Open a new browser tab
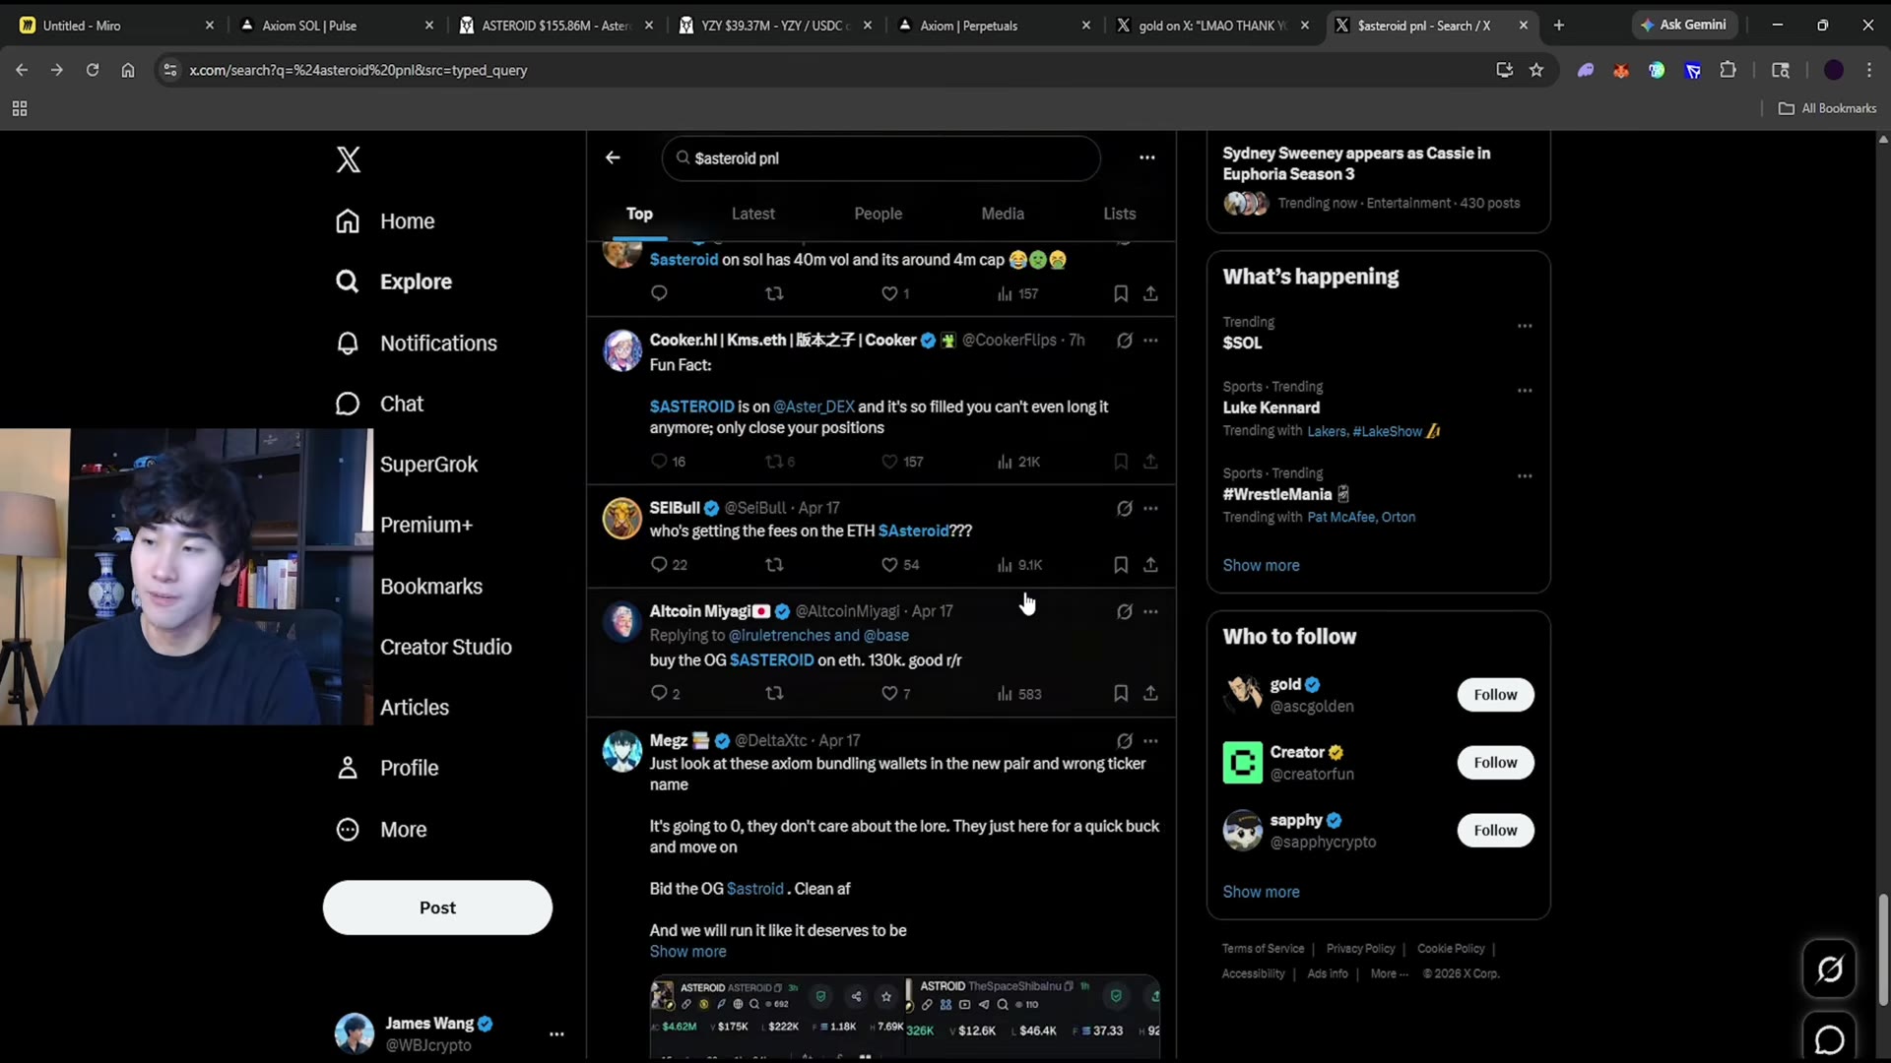This screenshot has width=1891, height=1063. coord(1559,26)
